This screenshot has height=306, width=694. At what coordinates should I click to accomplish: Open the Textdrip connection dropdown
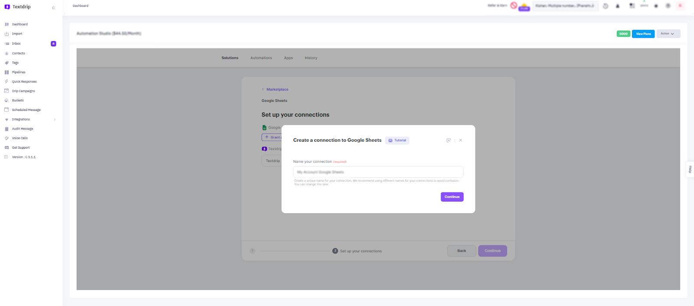point(272,161)
